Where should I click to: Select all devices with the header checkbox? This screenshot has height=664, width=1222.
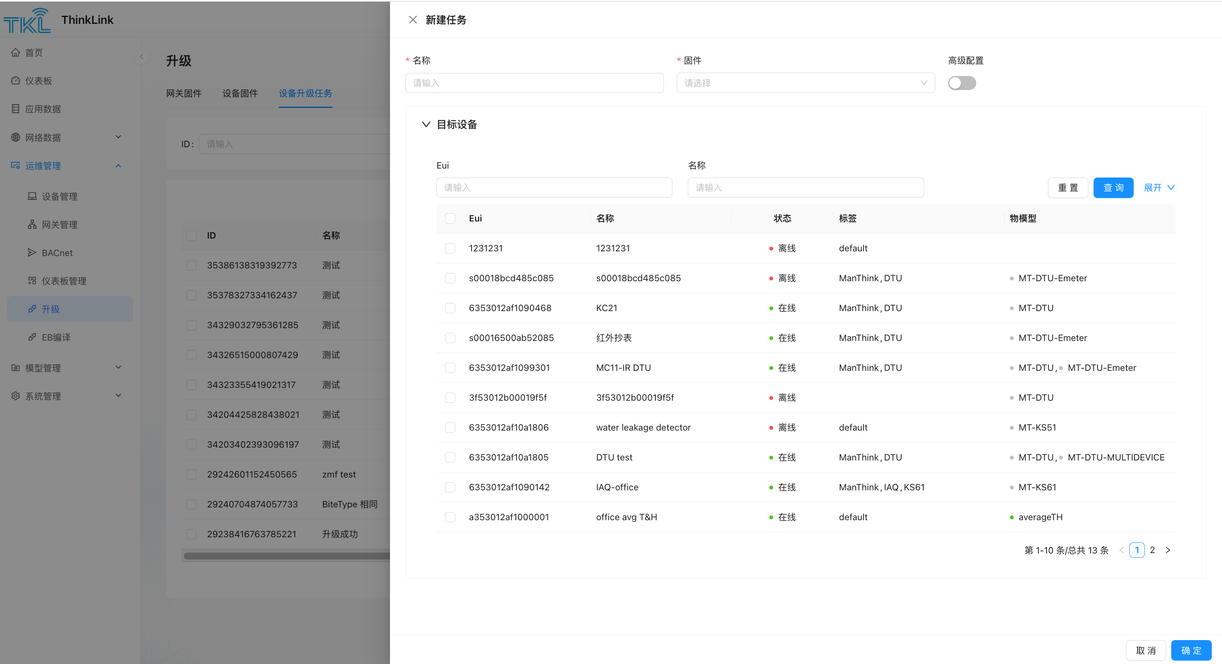[450, 218]
